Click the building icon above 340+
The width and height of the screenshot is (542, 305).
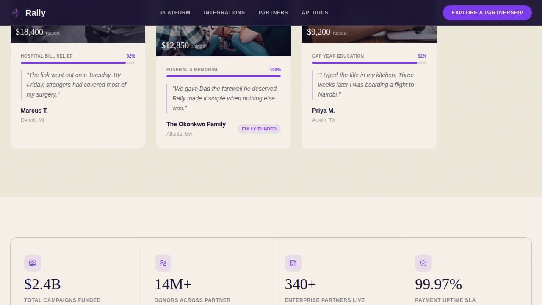(x=293, y=263)
